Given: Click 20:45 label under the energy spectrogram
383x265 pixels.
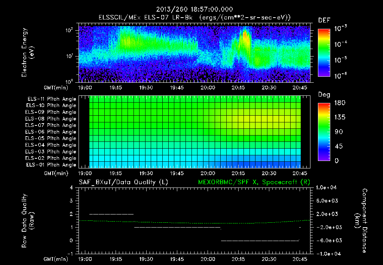Looking at the screenshot, I should click(300, 88).
